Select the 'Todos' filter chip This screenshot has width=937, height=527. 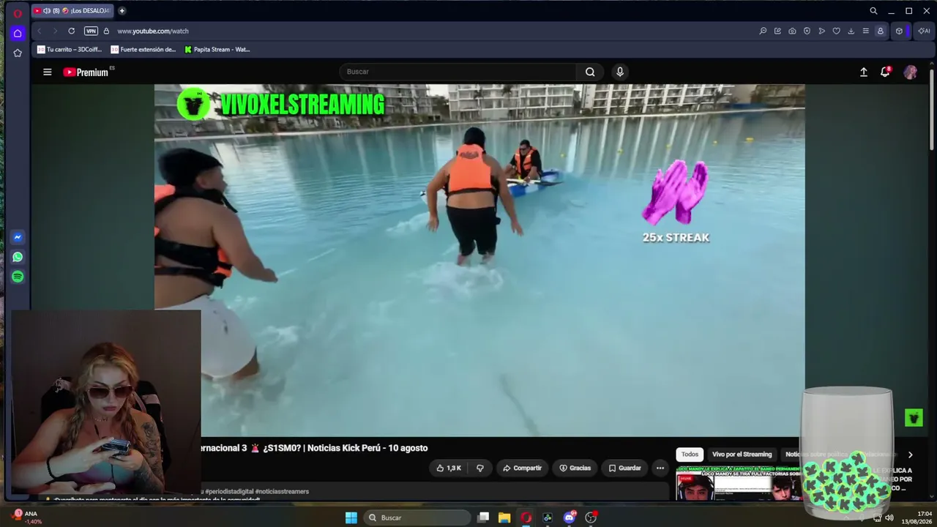(x=690, y=455)
